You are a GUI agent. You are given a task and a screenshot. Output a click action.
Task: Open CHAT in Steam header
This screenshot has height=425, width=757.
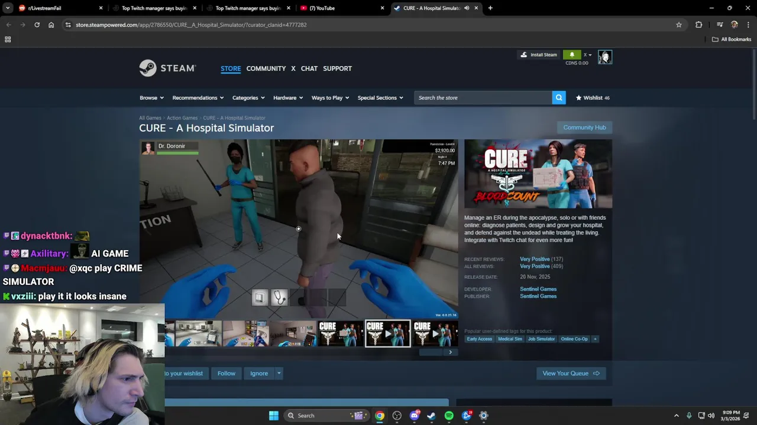309,68
